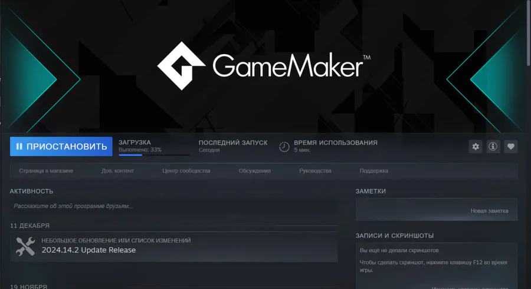Click the Вы ещё не делали скриншотов text
This screenshot has width=531, height=289.
(x=399, y=251)
